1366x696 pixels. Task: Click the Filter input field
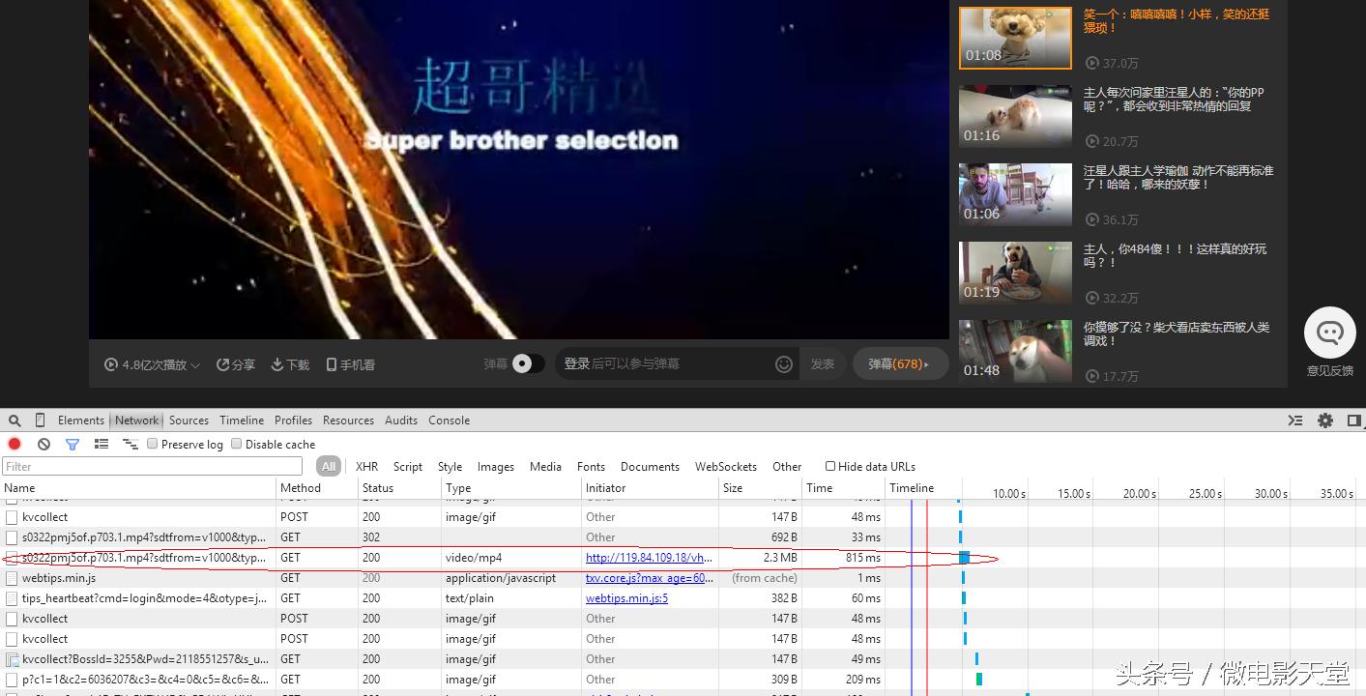coord(152,466)
